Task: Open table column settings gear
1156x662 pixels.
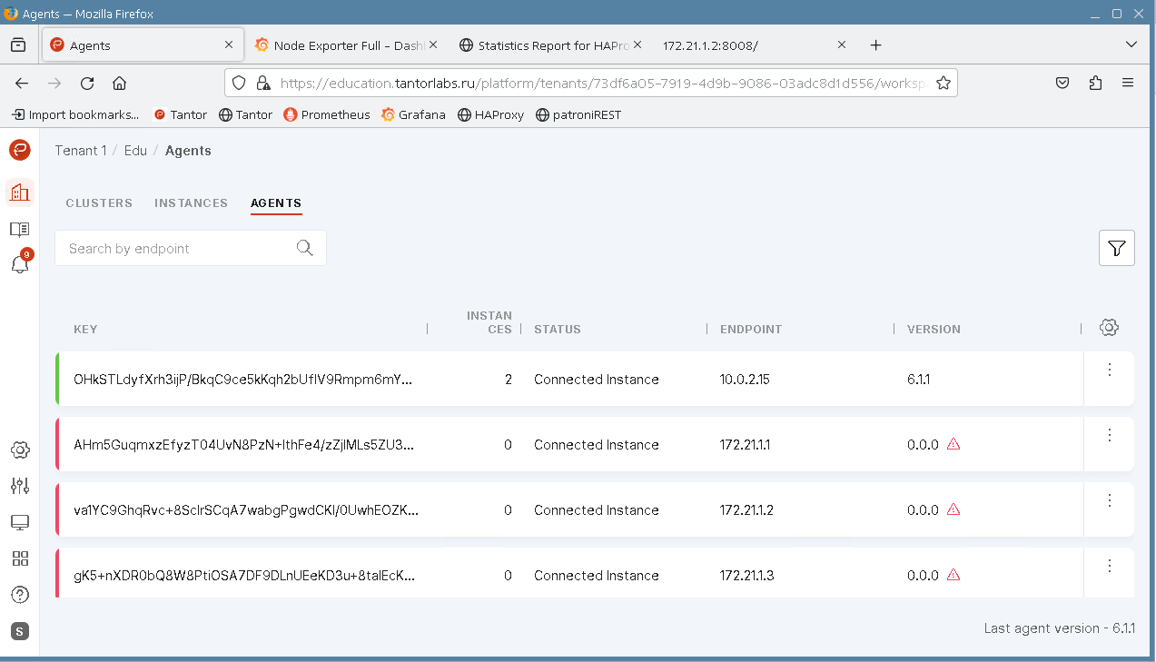Action: tap(1108, 328)
